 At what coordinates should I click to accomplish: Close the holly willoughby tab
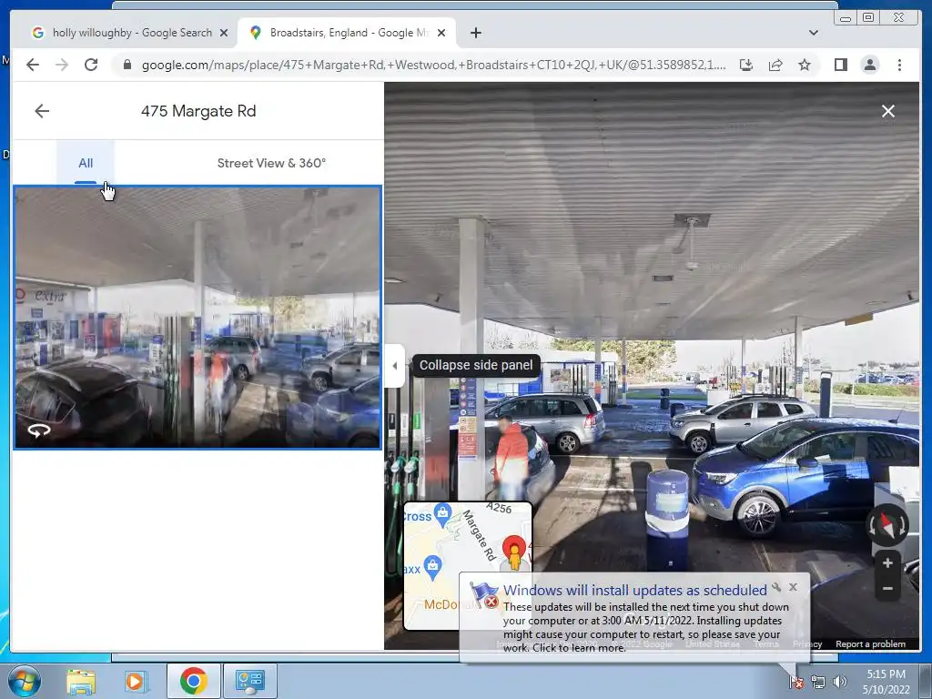[224, 33]
